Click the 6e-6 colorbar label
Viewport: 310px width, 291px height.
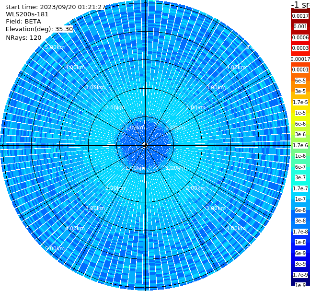300,124
